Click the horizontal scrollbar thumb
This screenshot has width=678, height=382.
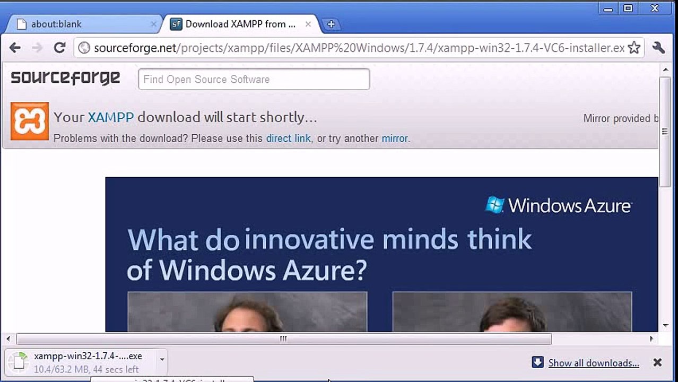coord(284,338)
